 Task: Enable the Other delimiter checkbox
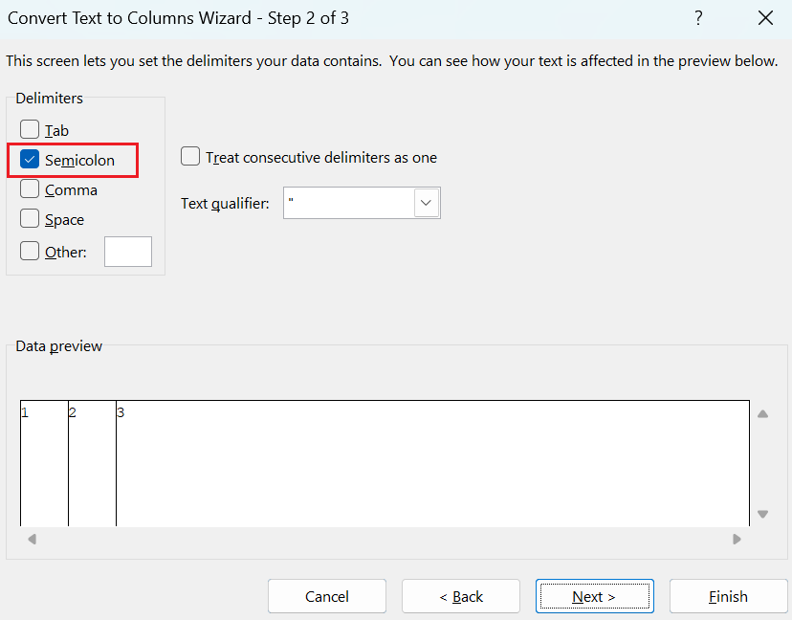coord(30,251)
